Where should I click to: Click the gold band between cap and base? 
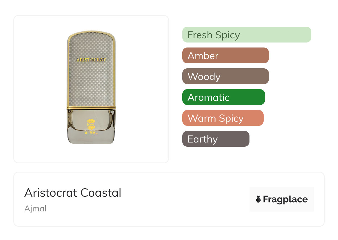point(91,107)
